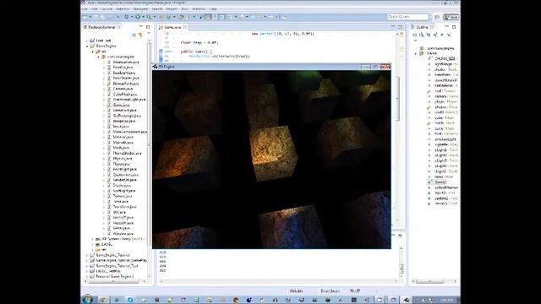Maximize the editor area
Screen dimensions: 541x304
tap(400, 26)
